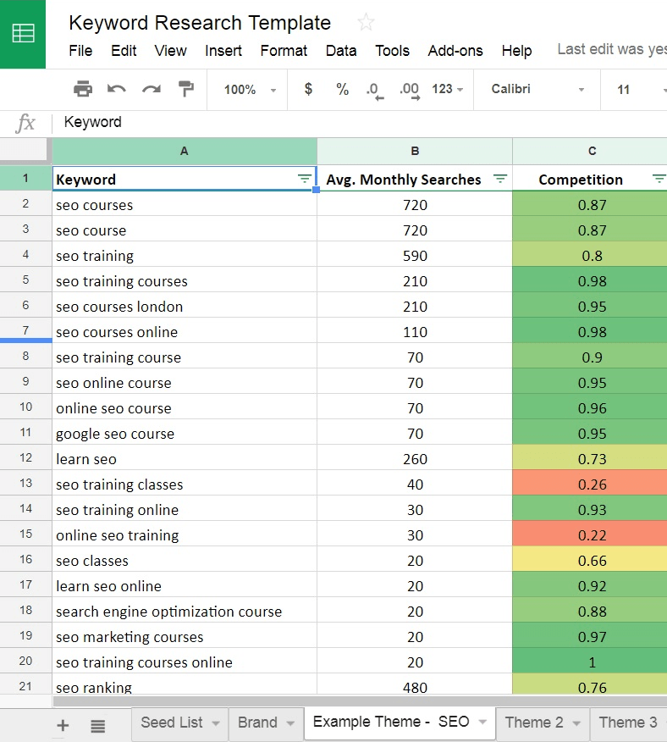Select the Paint format roller icon
The height and width of the screenshot is (742, 667).
185,89
